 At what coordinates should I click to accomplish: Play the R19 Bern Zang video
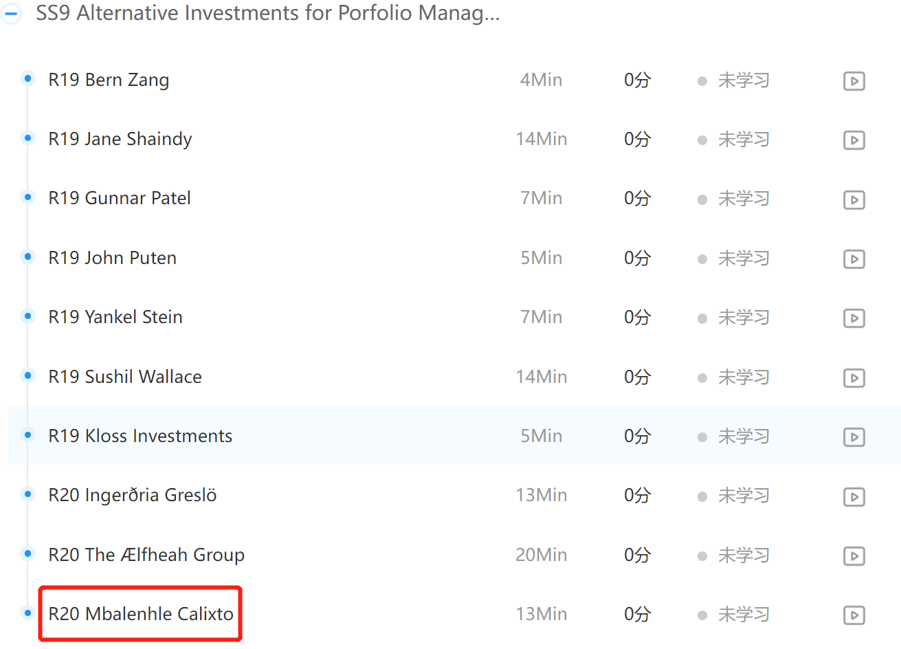click(x=854, y=81)
